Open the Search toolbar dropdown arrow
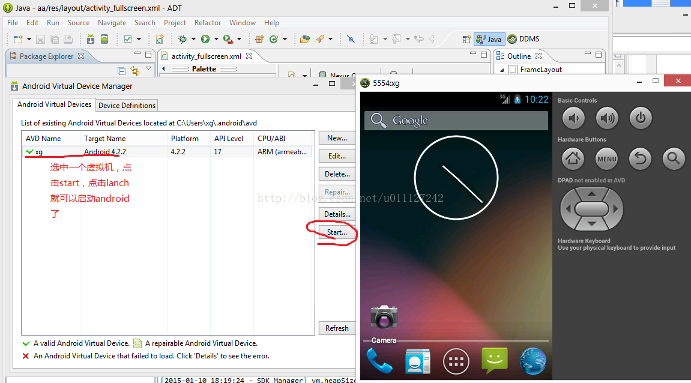Image resolution: width=691 pixels, height=383 pixels. tap(331, 39)
